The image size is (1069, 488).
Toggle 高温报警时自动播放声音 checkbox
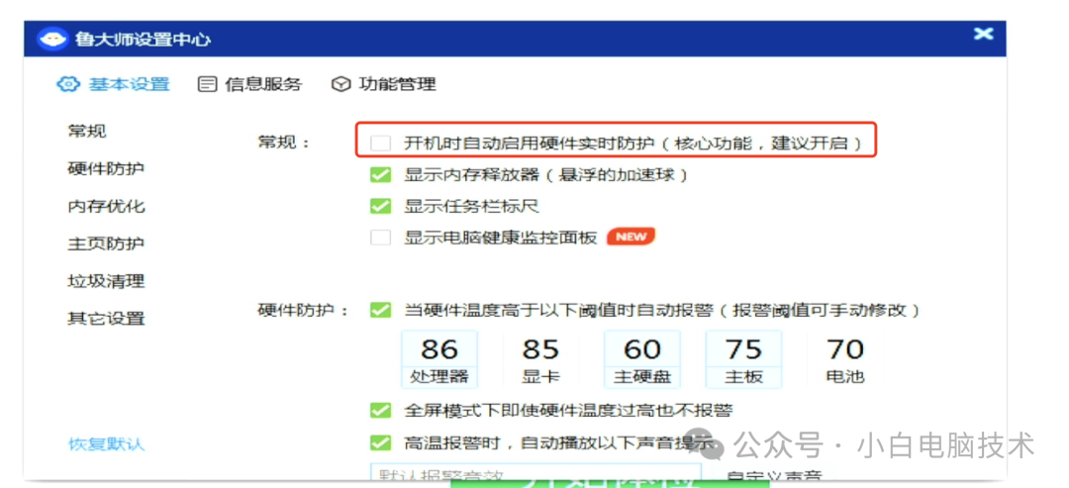pyautogui.click(x=380, y=443)
